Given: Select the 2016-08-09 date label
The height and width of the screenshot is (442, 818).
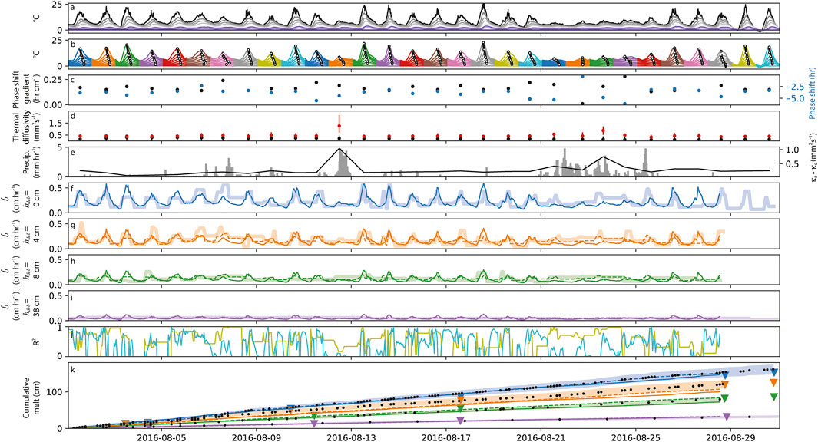Looking at the screenshot, I should coord(257,437).
